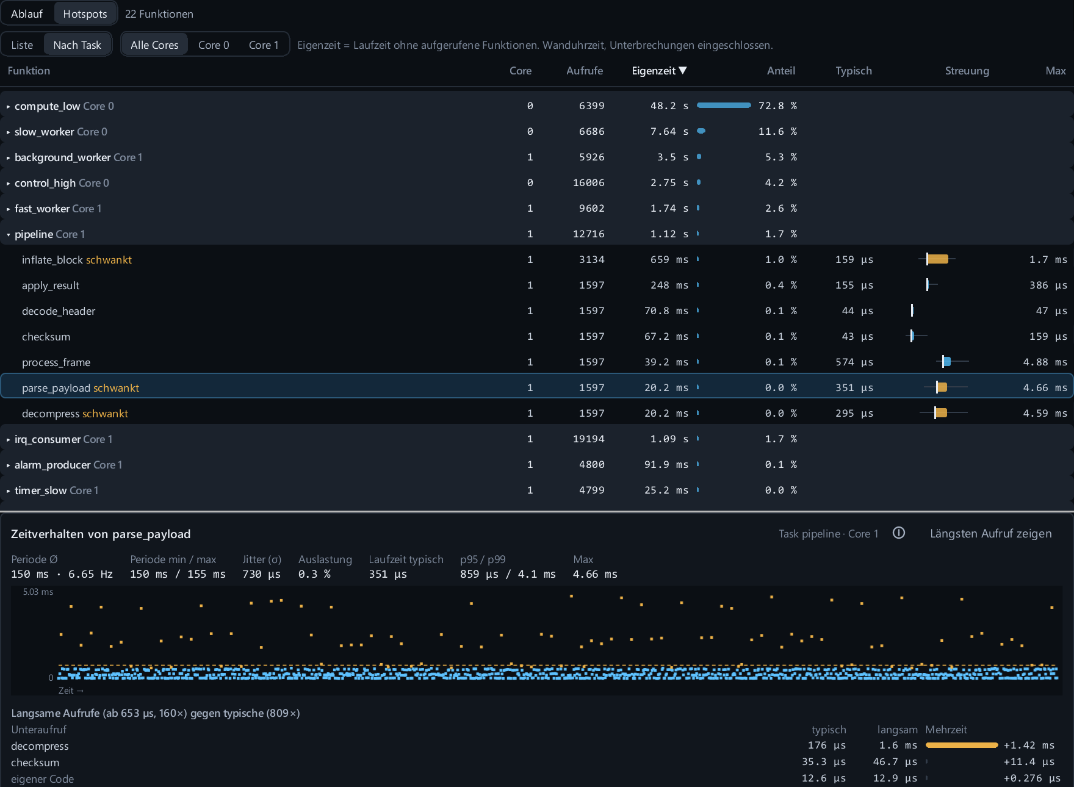
Task: Select the apply_result function row
Action: [x=537, y=286]
